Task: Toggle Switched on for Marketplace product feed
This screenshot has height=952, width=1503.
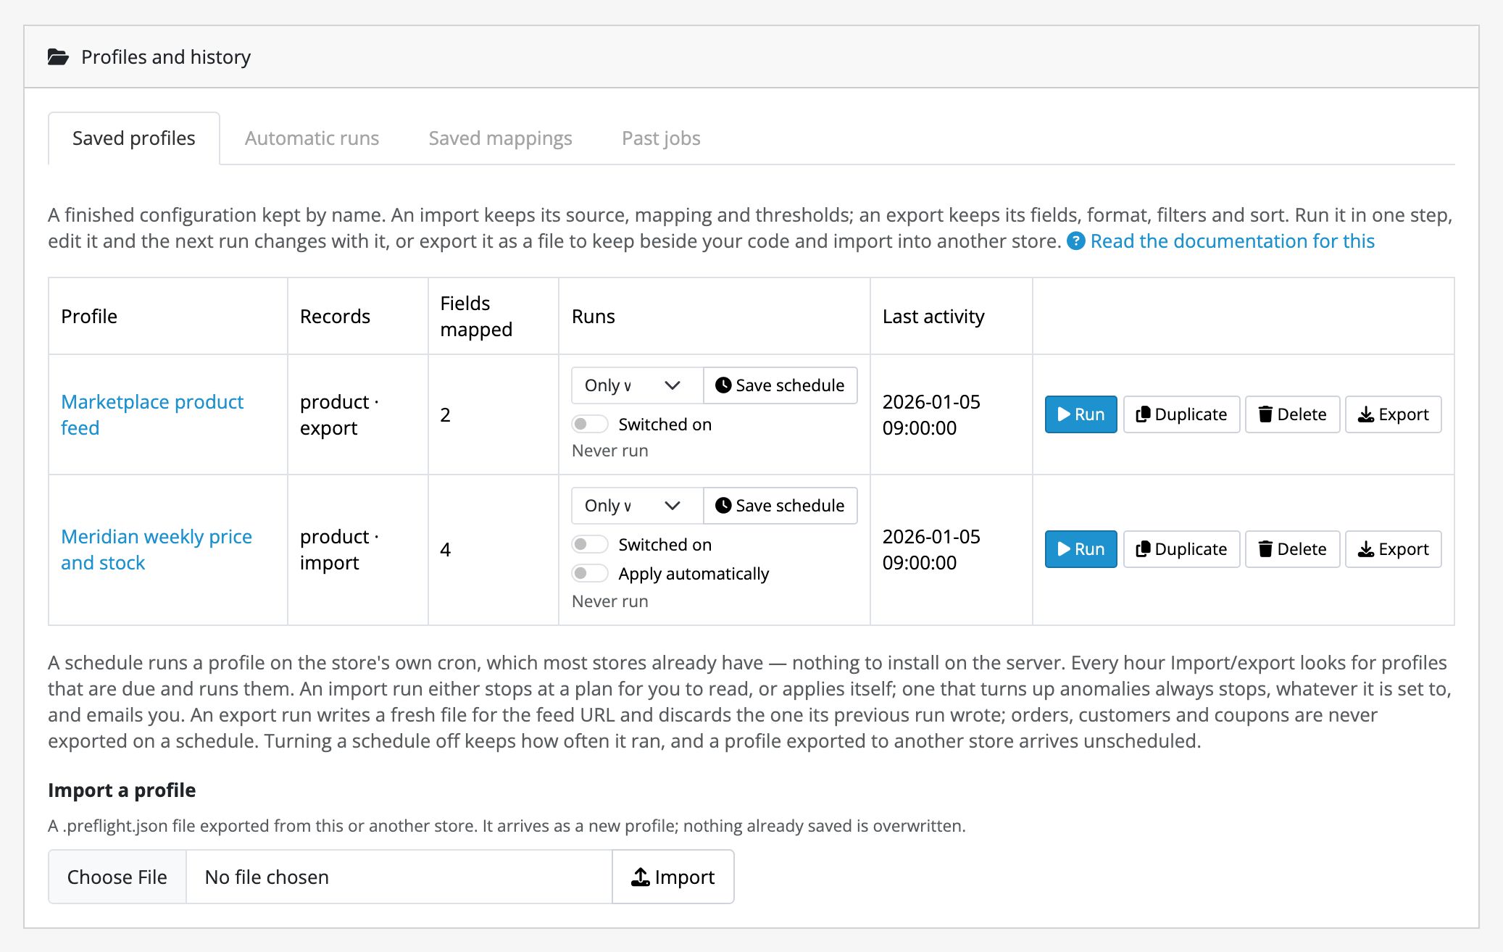Action: pyautogui.click(x=590, y=424)
